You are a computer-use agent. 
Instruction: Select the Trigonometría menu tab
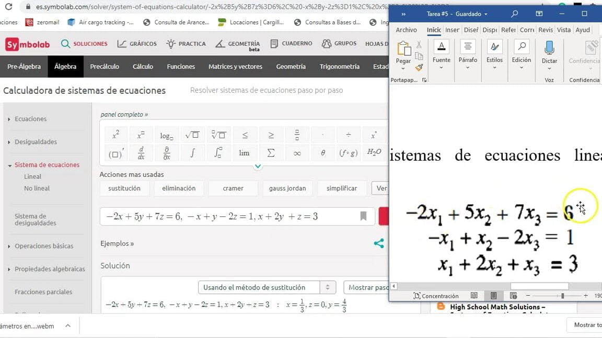[x=340, y=67]
